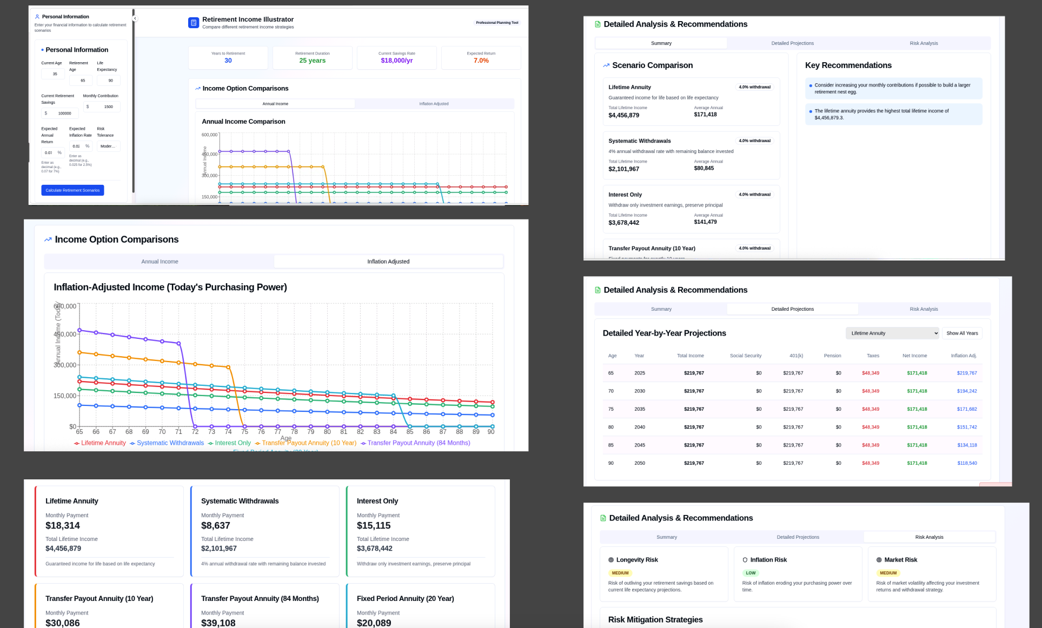Click the Scenario Comparison trend icon

(x=606, y=65)
